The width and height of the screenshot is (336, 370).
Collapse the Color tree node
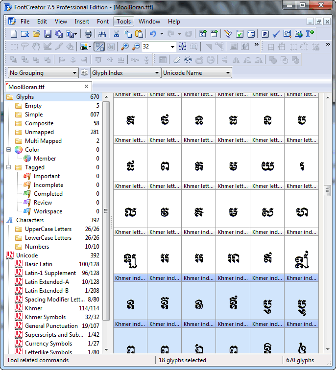coord(9,150)
